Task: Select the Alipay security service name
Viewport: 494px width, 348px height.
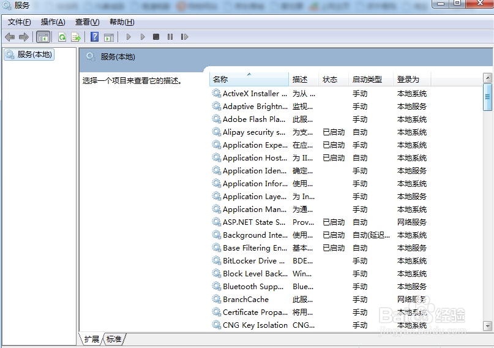Action: tap(254, 132)
